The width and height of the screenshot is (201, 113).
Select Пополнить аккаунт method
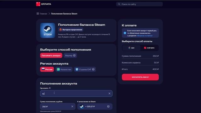click(51, 56)
